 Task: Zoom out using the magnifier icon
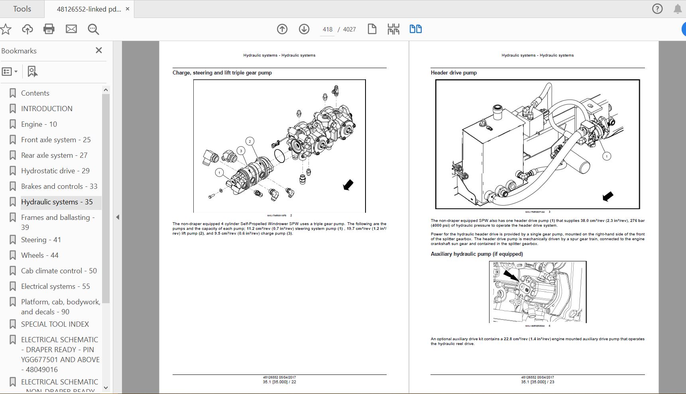click(93, 29)
